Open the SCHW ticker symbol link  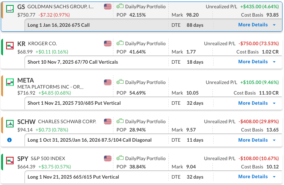click(x=26, y=122)
